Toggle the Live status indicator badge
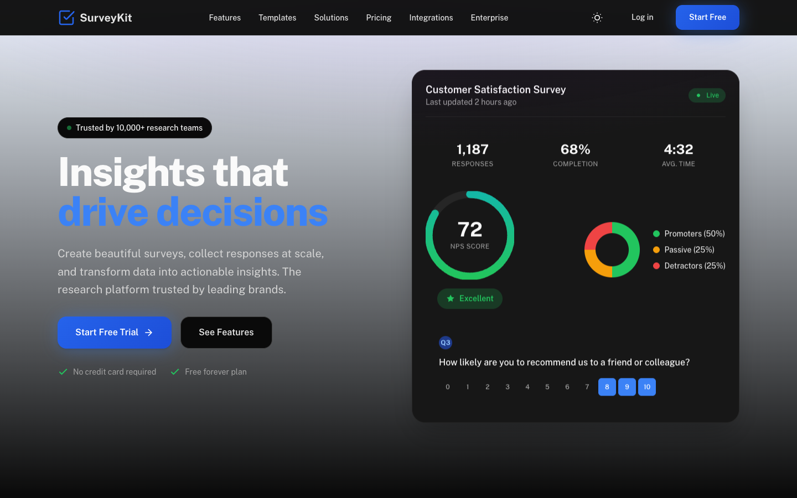The height and width of the screenshot is (498, 797). [707, 95]
